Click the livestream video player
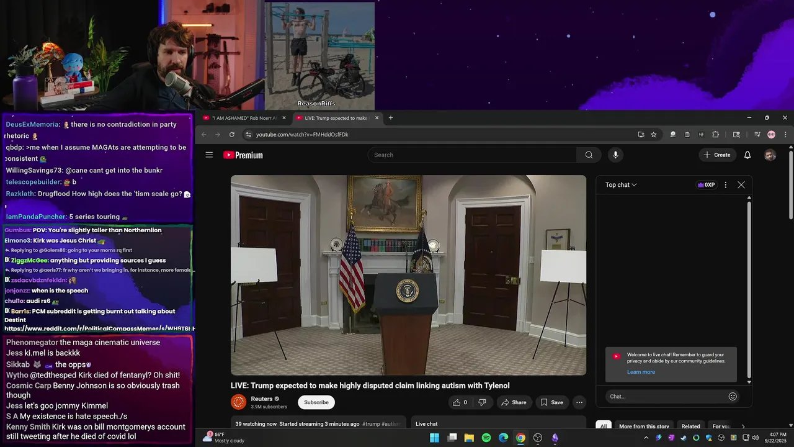794x447 pixels. (408, 275)
